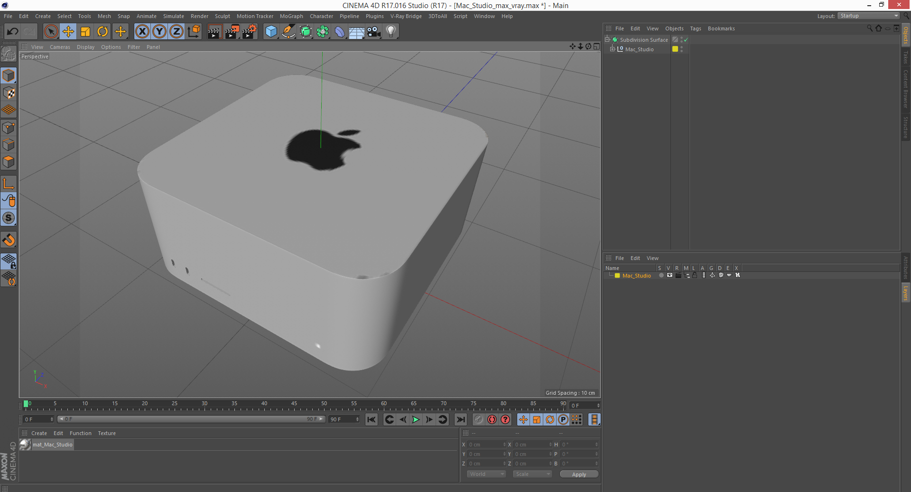Open viewport Cameras menu
This screenshot has width=911, height=492.
[x=60, y=47]
